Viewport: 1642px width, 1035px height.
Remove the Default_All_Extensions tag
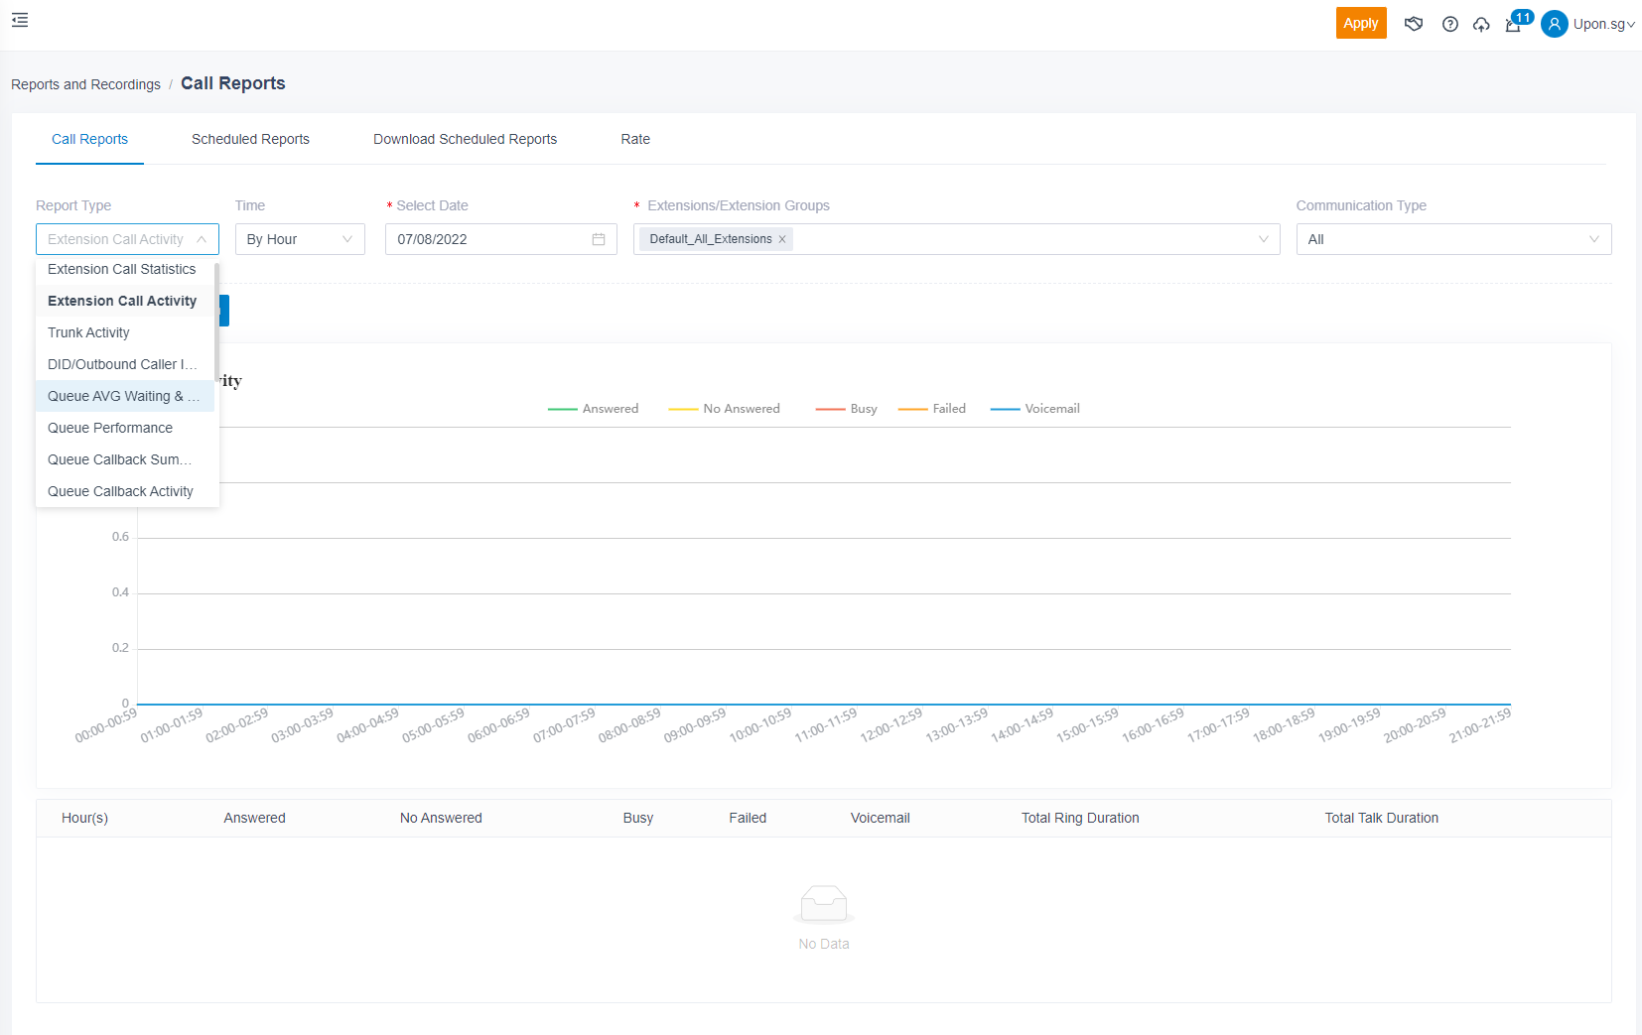pos(782,239)
